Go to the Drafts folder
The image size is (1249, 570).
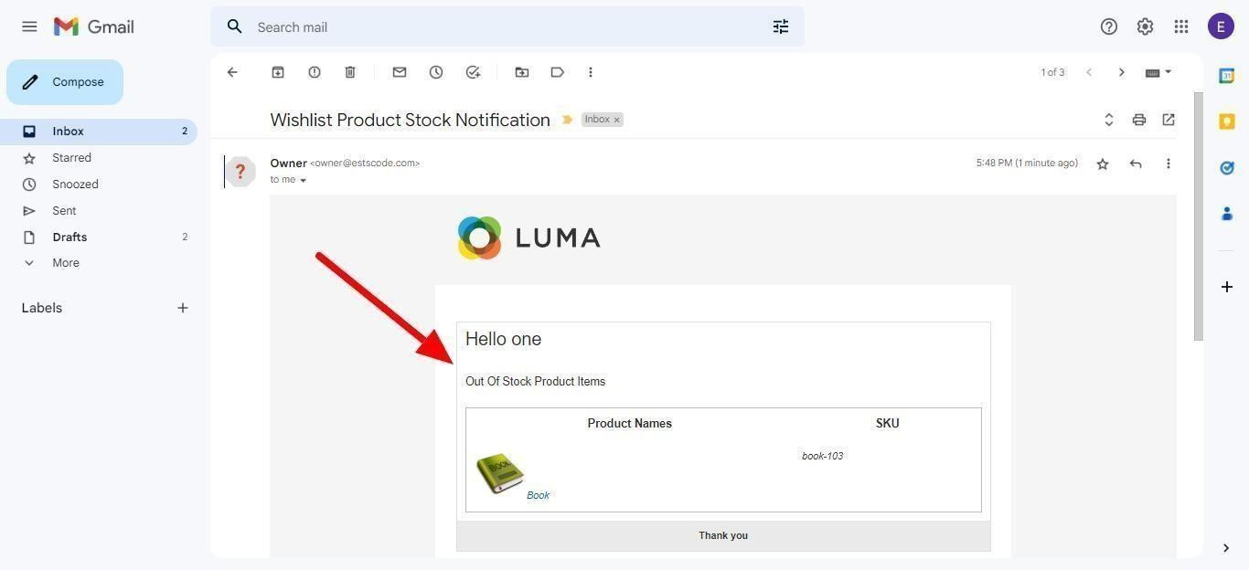69,237
